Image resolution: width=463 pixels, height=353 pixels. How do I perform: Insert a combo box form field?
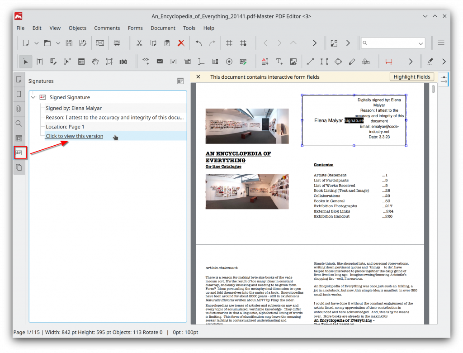188,62
